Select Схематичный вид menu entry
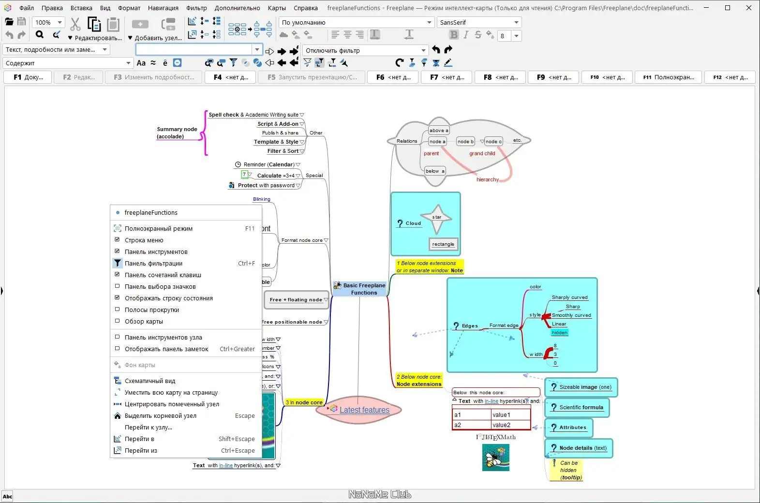 pos(186,381)
